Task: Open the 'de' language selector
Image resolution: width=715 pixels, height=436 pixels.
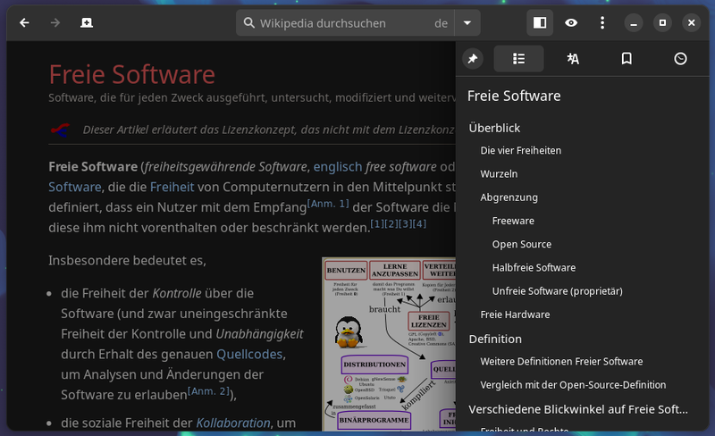Action: (x=441, y=23)
